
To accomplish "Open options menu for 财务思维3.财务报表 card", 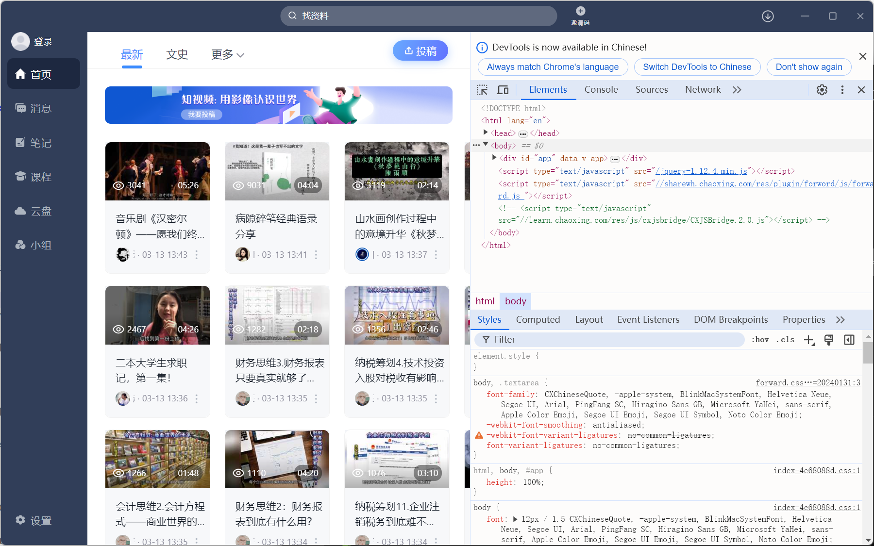I will [x=316, y=398].
